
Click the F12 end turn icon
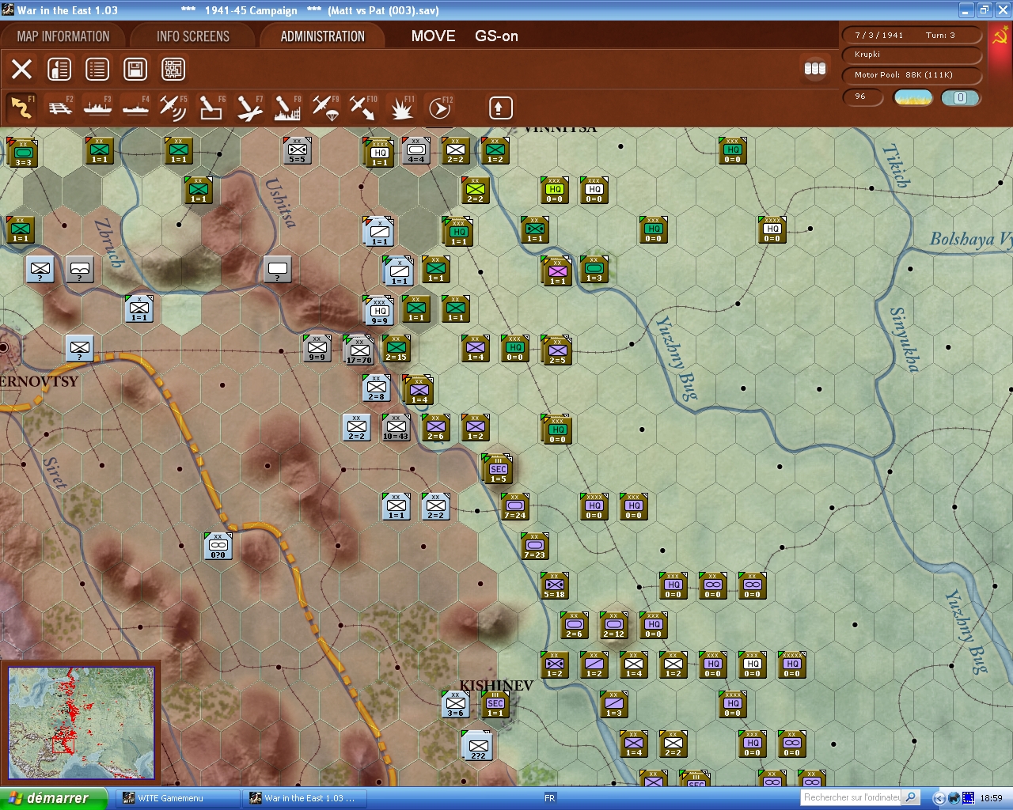pyautogui.click(x=439, y=108)
